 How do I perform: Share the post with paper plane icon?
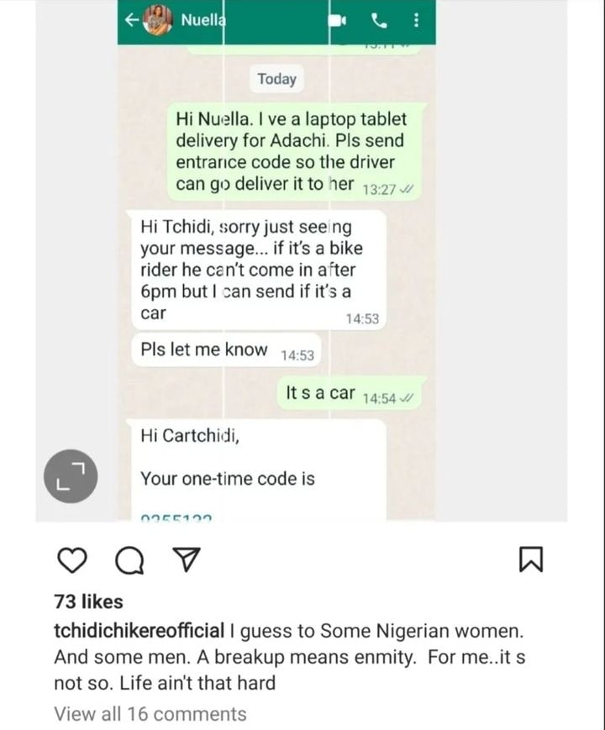[x=187, y=559]
